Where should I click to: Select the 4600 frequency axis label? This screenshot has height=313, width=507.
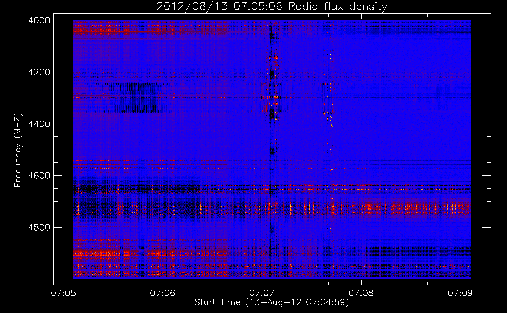click(x=39, y=176)
